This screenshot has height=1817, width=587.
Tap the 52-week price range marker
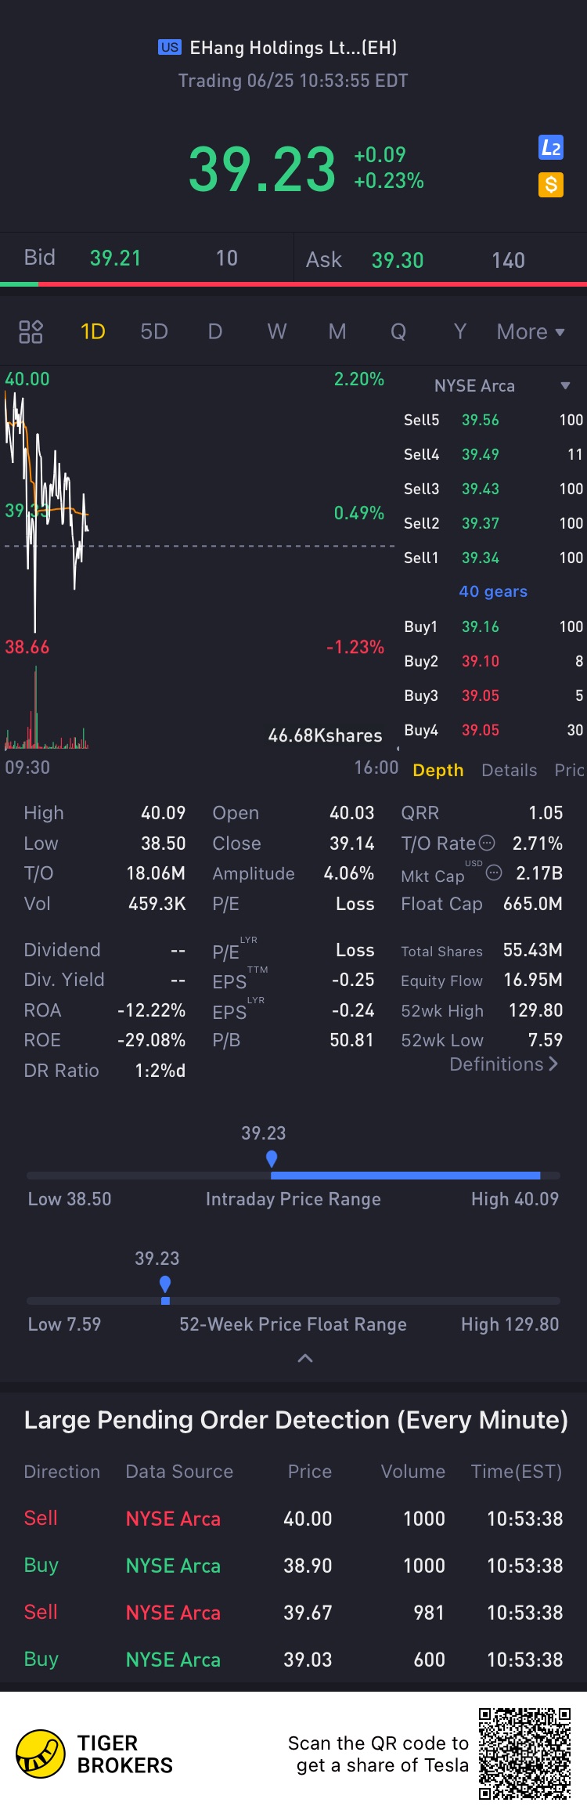click(165, 1284)
